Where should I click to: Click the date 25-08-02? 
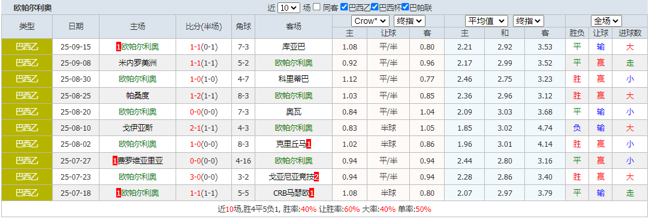coord(76,144)
